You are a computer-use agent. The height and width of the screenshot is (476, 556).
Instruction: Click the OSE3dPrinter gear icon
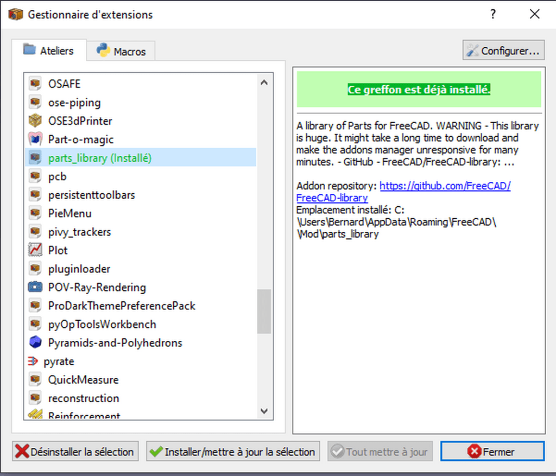pos(35,121)
